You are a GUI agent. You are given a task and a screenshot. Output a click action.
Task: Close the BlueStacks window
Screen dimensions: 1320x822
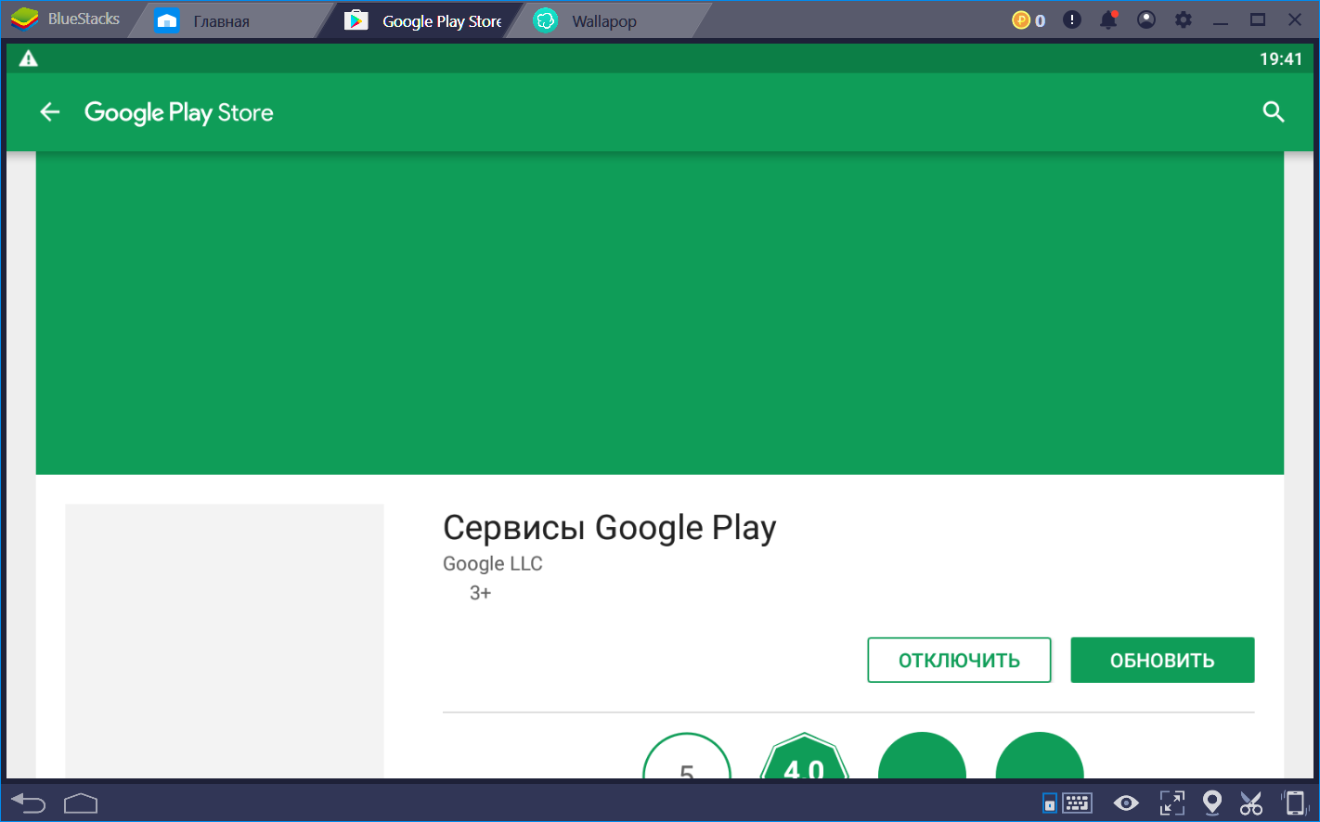point(1295,19)
